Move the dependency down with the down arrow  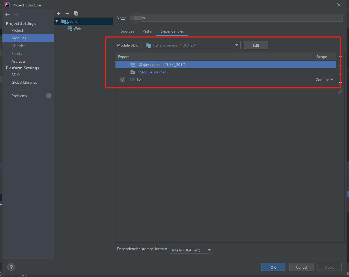[x=340, y=83]
